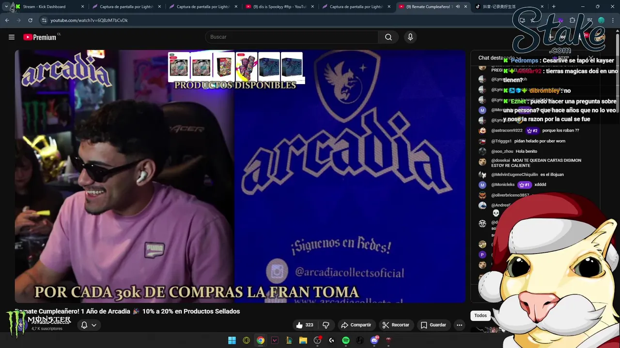Image resolution: width=620 pixels, height=348 pixels.
Task: Open @Monicleks chat username
Action: coord(503,185)
